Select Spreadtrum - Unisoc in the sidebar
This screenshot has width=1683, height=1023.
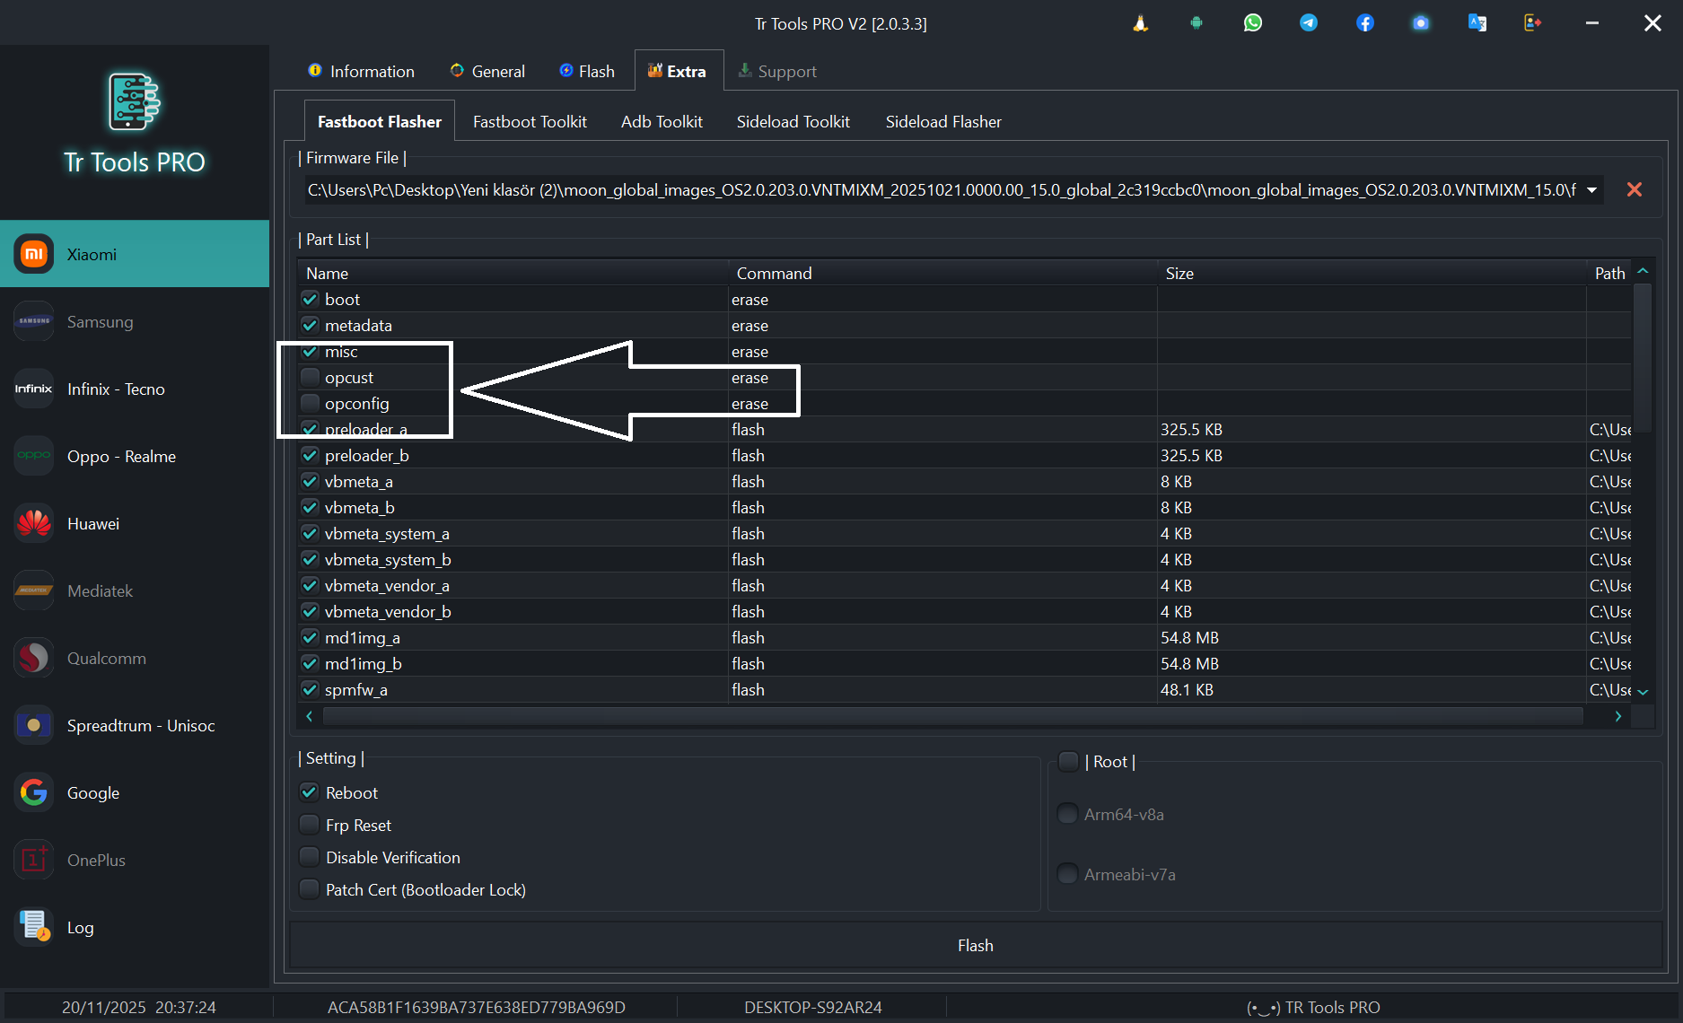(x=135, y=725)
